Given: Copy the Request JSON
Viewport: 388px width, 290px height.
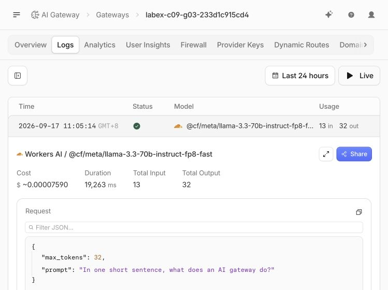Looking at the screenshot, I should (x=359, y=212).
